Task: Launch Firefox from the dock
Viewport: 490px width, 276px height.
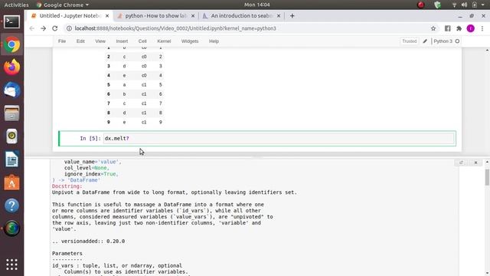Action: click(11, 67)
